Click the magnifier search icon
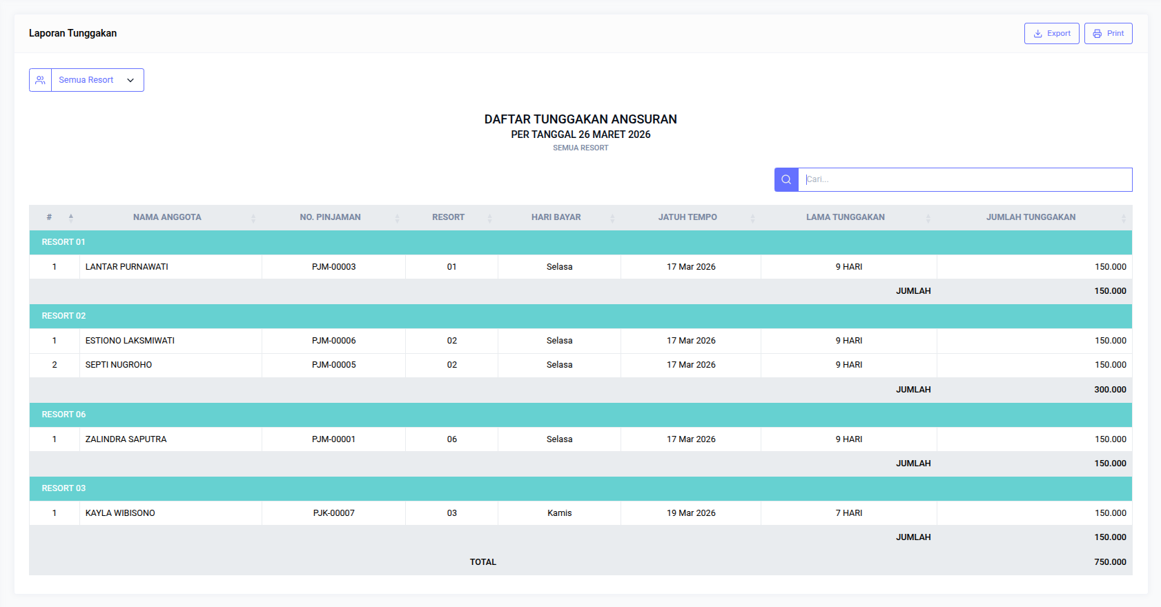 786,179
